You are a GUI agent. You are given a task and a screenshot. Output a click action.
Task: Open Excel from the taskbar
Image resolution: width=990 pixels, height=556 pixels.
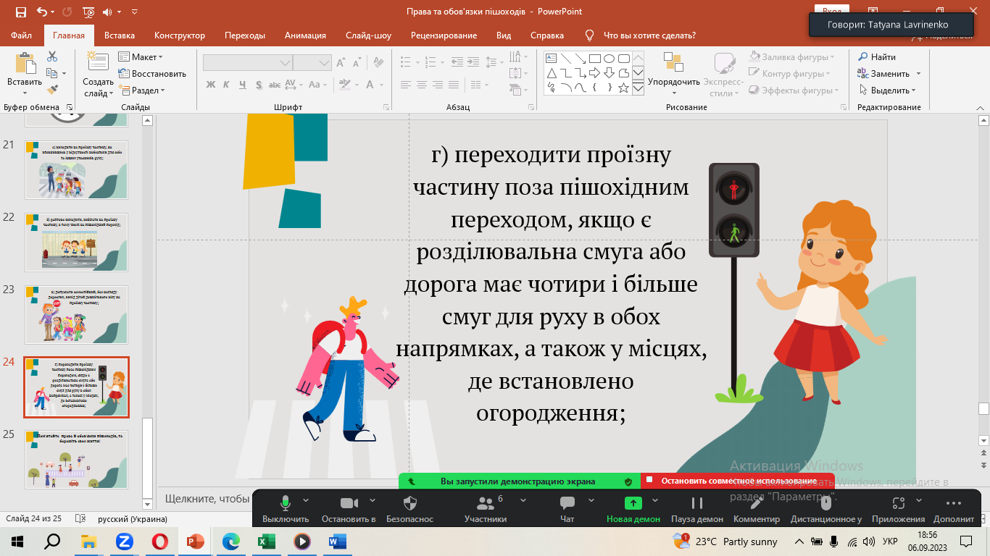[266, 541]
